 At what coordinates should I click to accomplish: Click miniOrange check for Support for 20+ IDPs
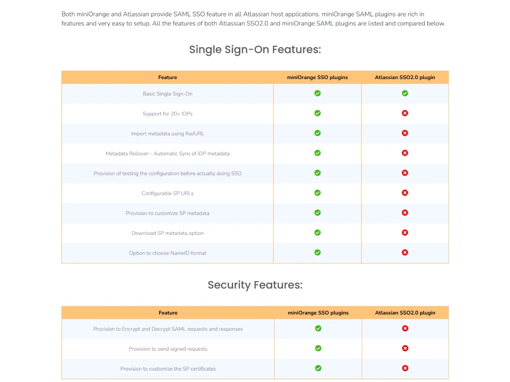317,113
